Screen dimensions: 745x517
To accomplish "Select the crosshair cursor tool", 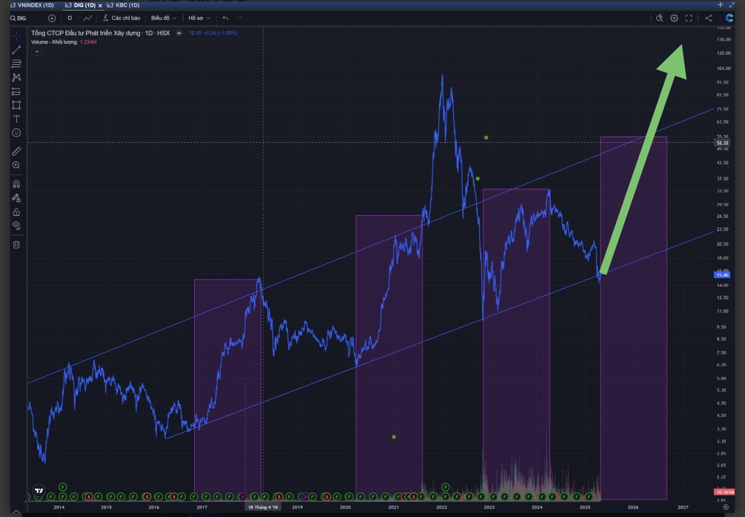I will (16, 36).
